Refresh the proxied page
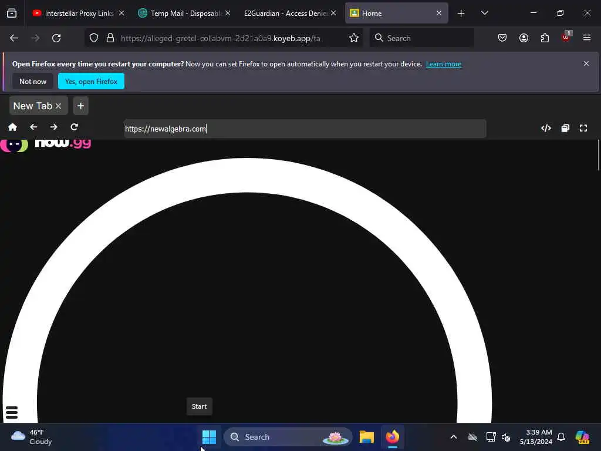Image resolution: width=601 pixels, height=451 pixels. (75, 127)
